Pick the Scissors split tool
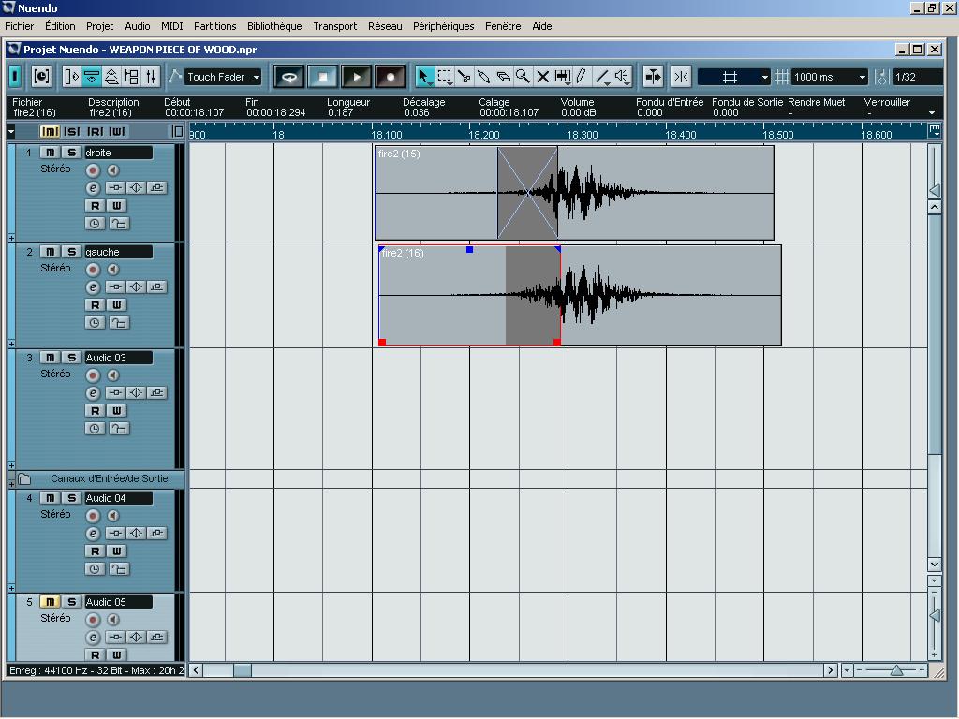959x719 pixels. (465, 77)
